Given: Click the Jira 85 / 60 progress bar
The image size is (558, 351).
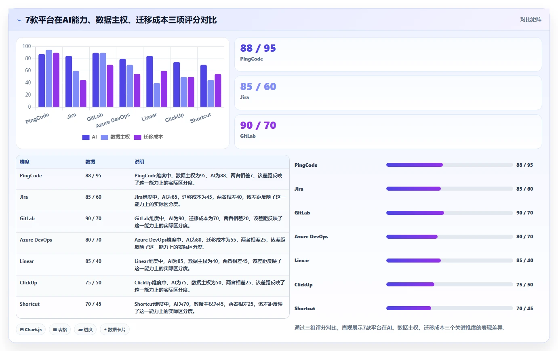Looking at the screenshot, I should point(449,189).
